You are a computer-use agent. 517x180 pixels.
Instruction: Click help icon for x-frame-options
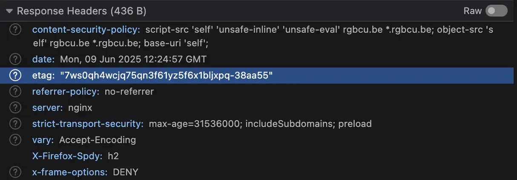click(15, 172)
